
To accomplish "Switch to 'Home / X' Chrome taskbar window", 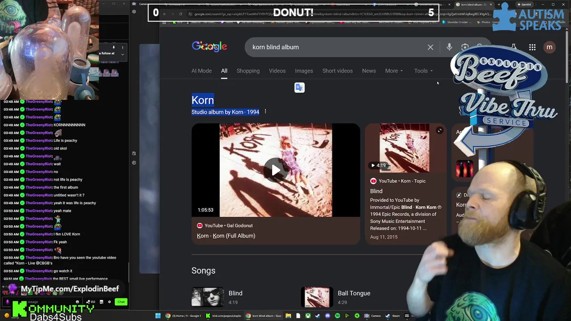I will [x=183, y=316].
